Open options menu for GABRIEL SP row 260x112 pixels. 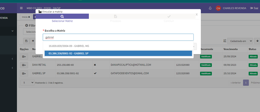pos(24,73)
